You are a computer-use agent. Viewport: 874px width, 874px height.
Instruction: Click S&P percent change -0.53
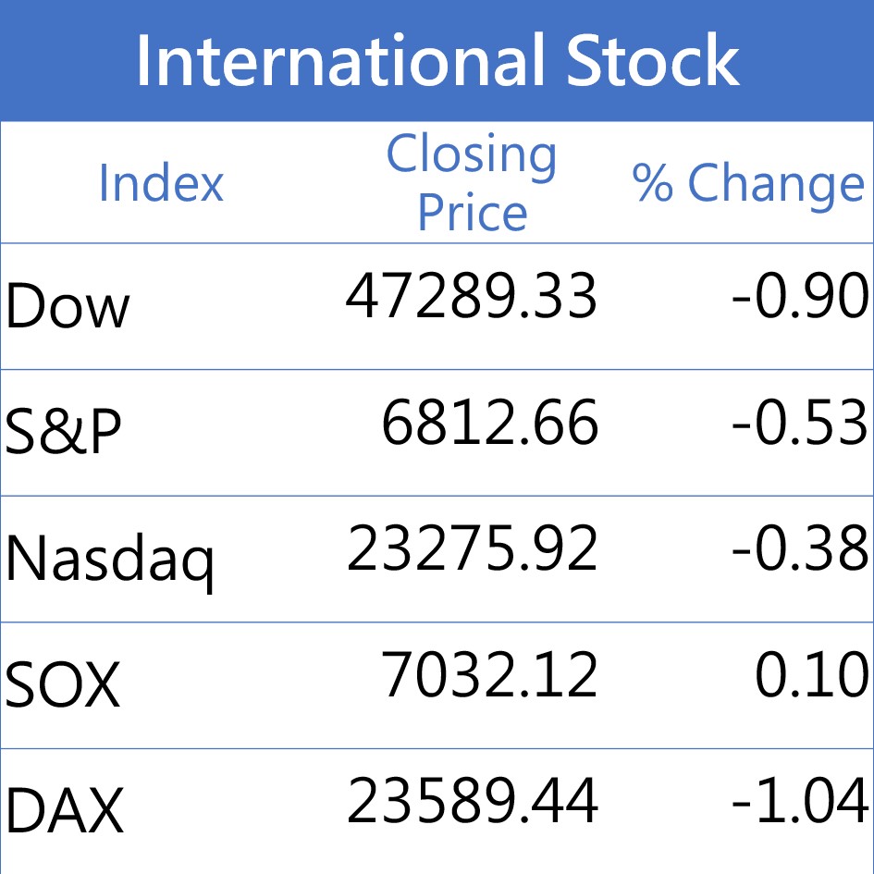pos(799,424)
